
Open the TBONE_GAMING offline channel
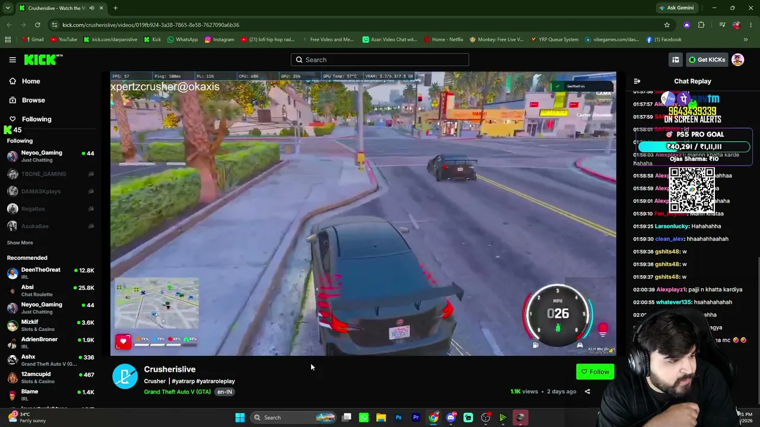(x=50, y=174)
